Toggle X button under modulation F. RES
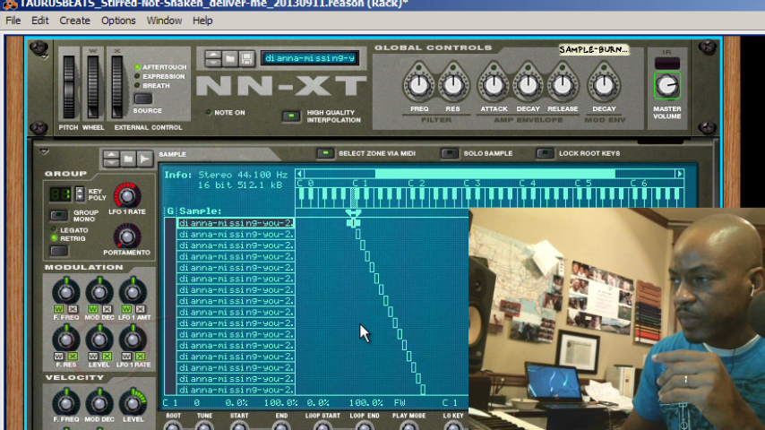Image resolution: width=765 pixels, height=430 pixels. pos(73,357)
